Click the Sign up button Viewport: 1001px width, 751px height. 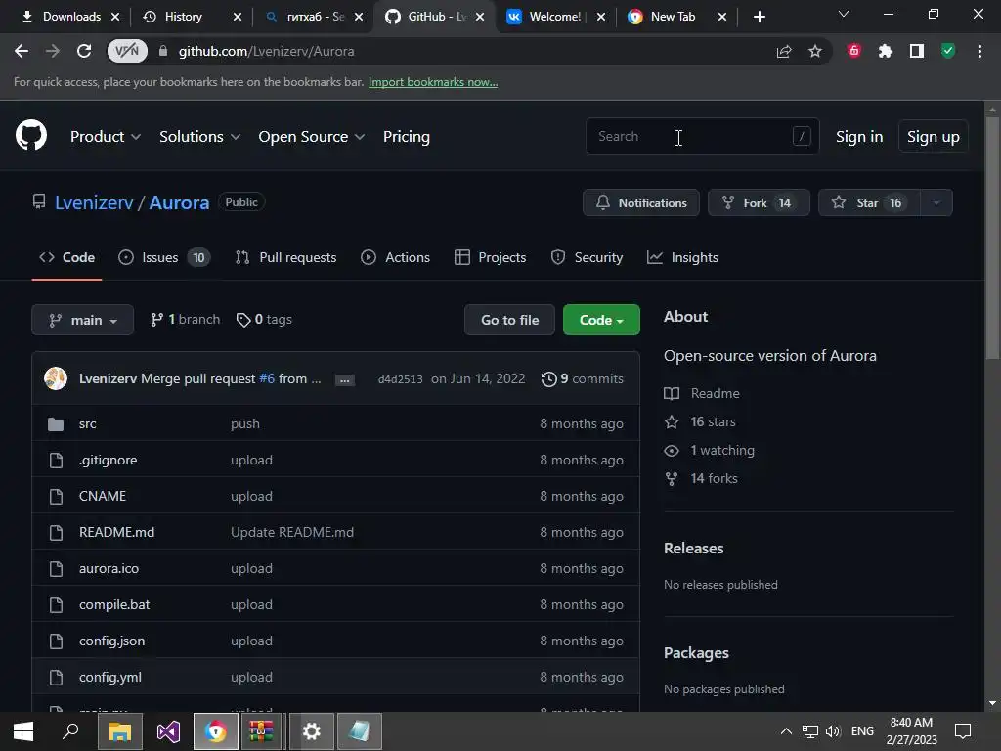[x=934, y=137]
